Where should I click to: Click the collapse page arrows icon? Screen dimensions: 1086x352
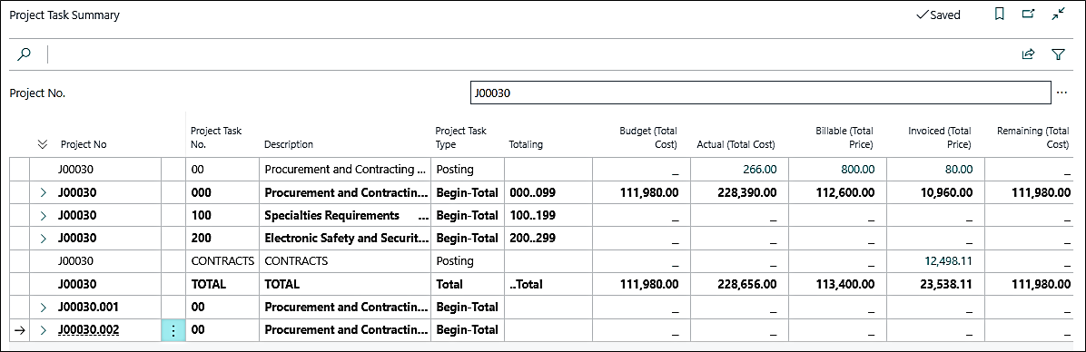pos(1058,15)
